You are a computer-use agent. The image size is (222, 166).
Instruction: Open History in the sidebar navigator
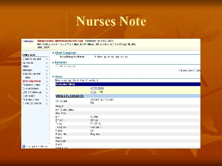point(27,77)
